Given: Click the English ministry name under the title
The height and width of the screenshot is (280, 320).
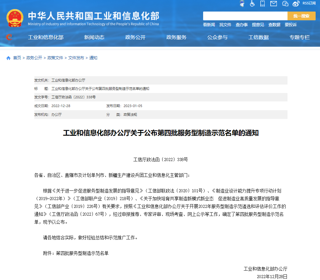Looking at the screenshot, I should (x=93, y=24).
